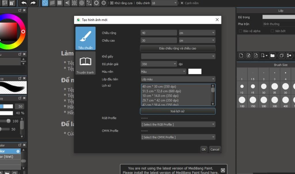The height and width of the screenshot is (174, 295).
Task: Pick brush size 12 preset
Action: [242, 88]
